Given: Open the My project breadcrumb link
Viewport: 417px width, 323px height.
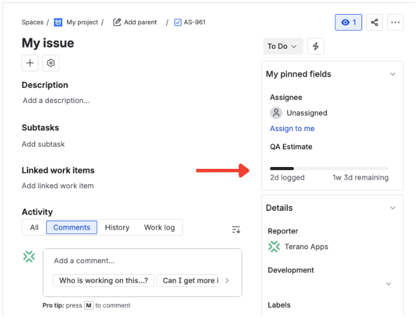Looking at the screenshot, I should click(x=82, y=23).
